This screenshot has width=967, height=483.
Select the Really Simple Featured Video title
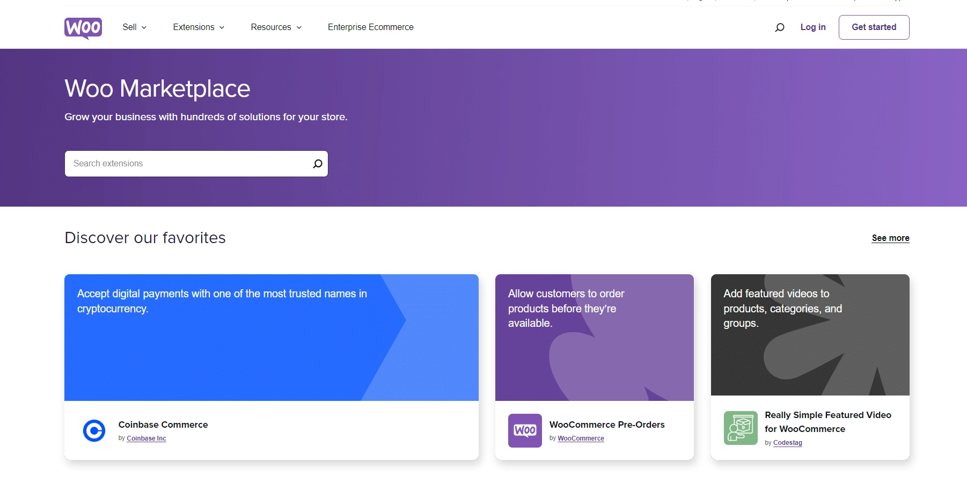click(x=826, y=422)
